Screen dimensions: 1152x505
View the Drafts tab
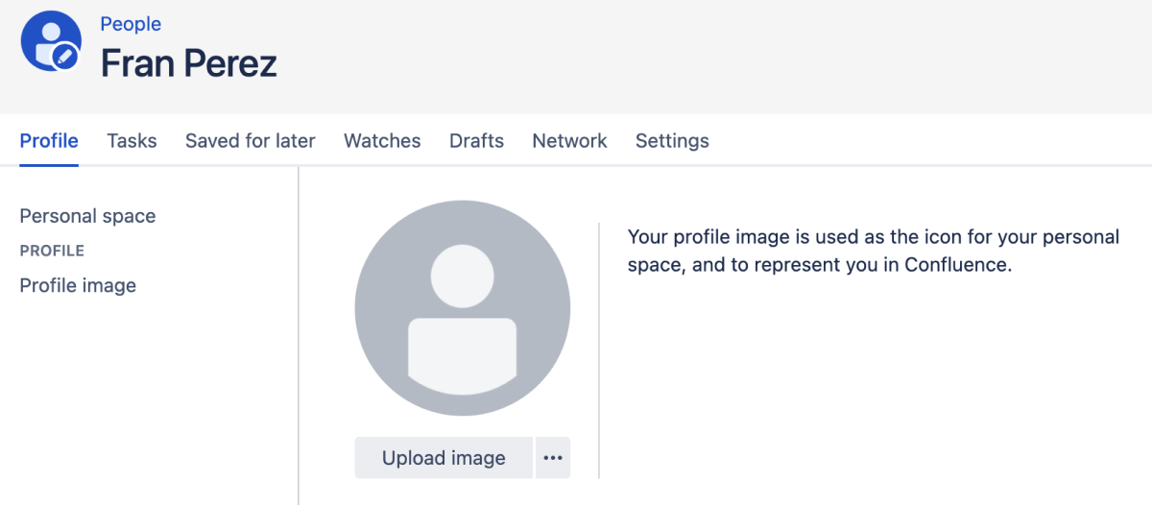coord(476,141)
